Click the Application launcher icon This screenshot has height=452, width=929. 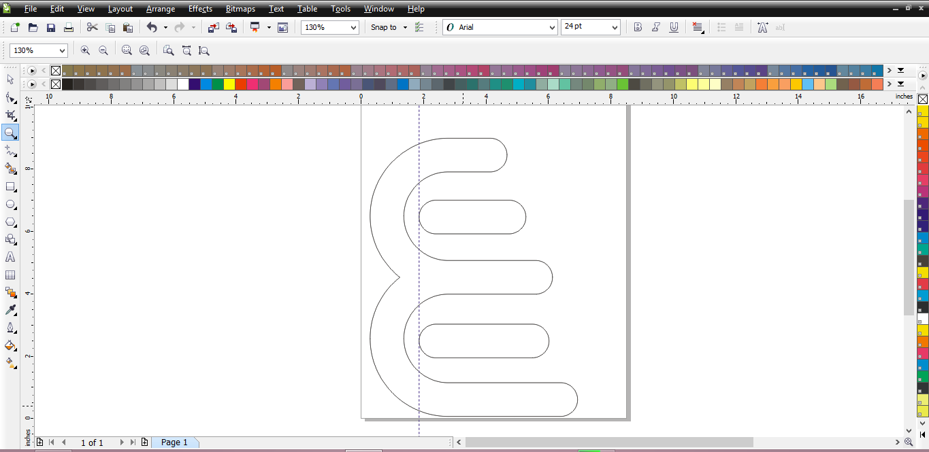tap(255, 27)
